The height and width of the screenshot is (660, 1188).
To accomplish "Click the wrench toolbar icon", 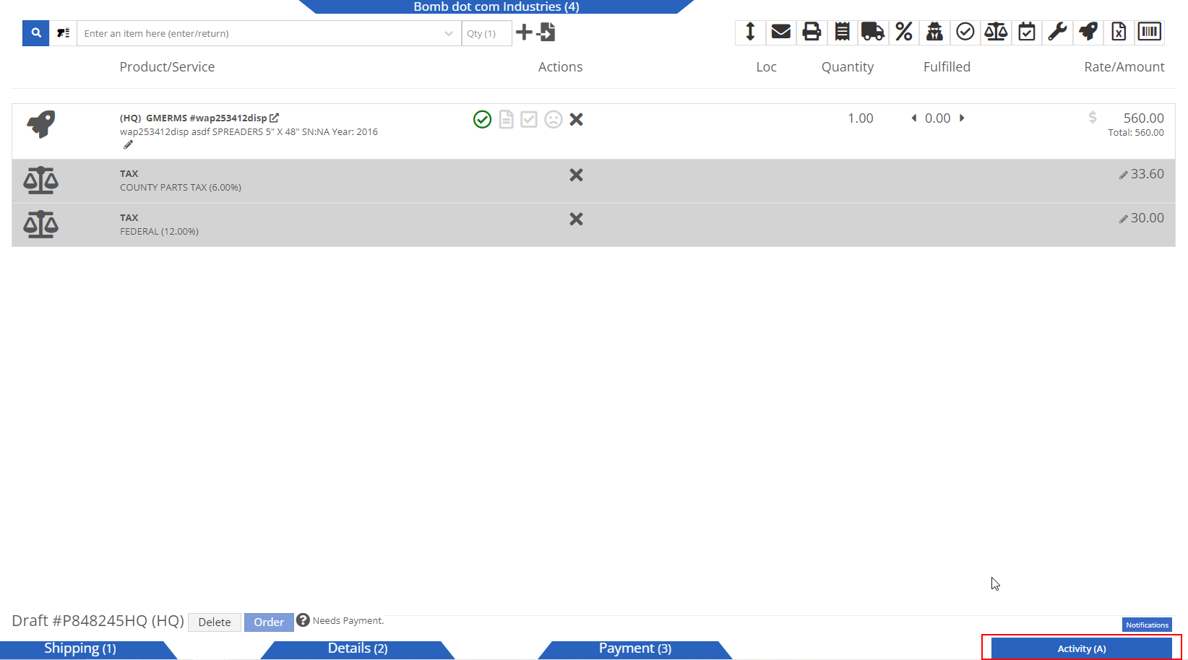I will coord(1057,32).
